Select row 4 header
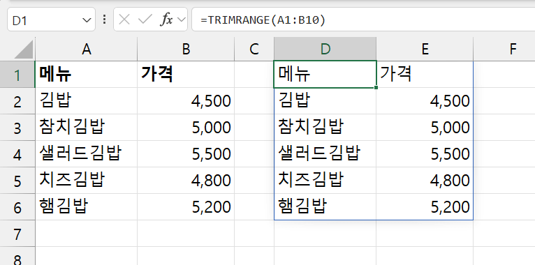Screen dimensions: 535x265 point(17,154)
